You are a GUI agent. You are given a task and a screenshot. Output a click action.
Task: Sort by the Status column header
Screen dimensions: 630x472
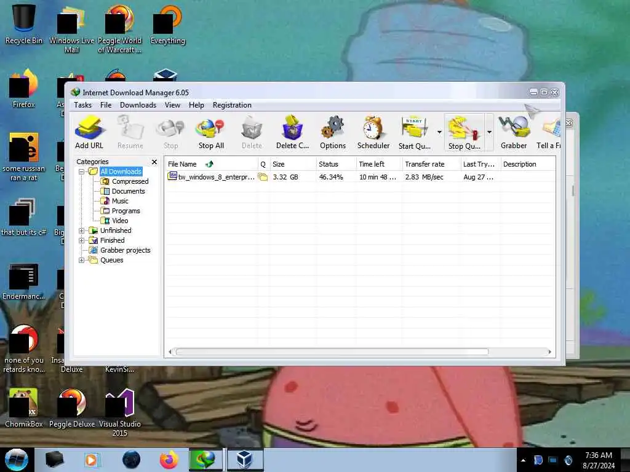coord(336,164)
